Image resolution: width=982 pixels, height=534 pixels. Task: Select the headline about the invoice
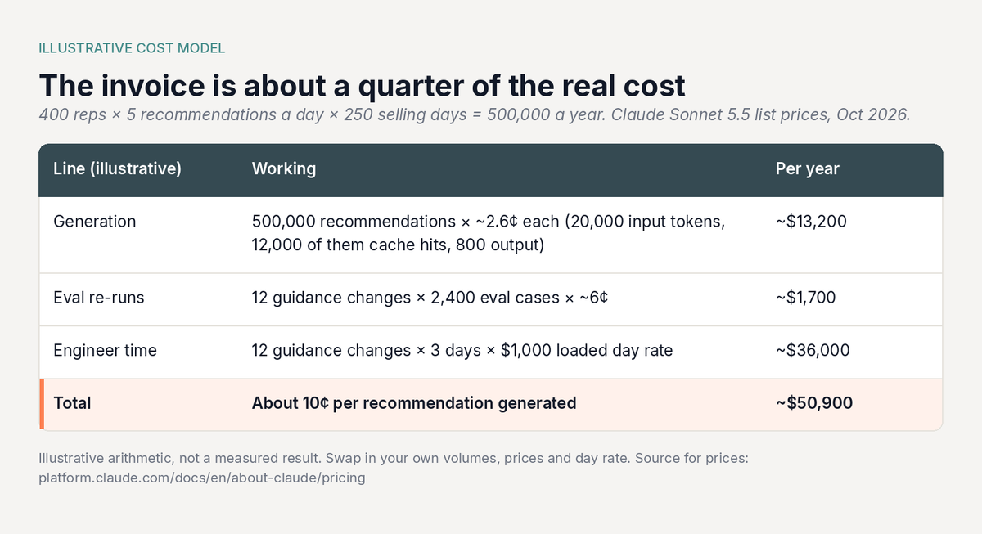point(363,86)
